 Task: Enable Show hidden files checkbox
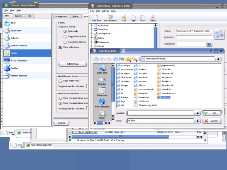[60, 81]
